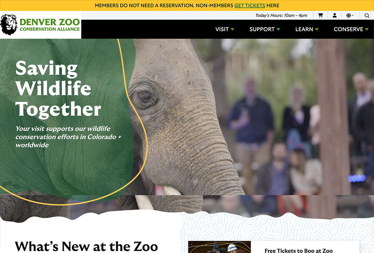Click the Boo at Zoo thumbnail image
The image size is (374, 253).
[x=219, y=247]
